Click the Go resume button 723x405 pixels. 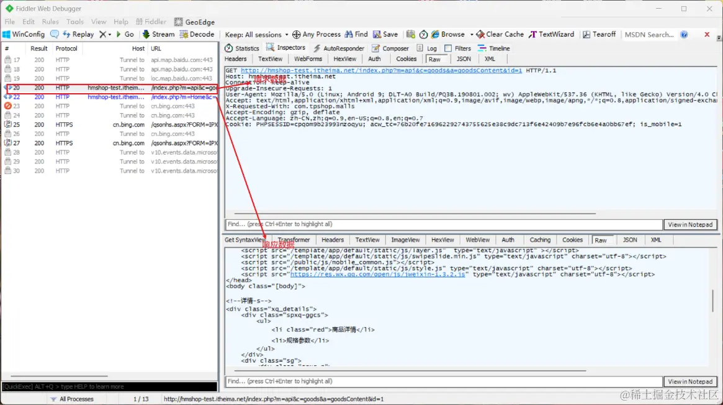click(125, 34)
